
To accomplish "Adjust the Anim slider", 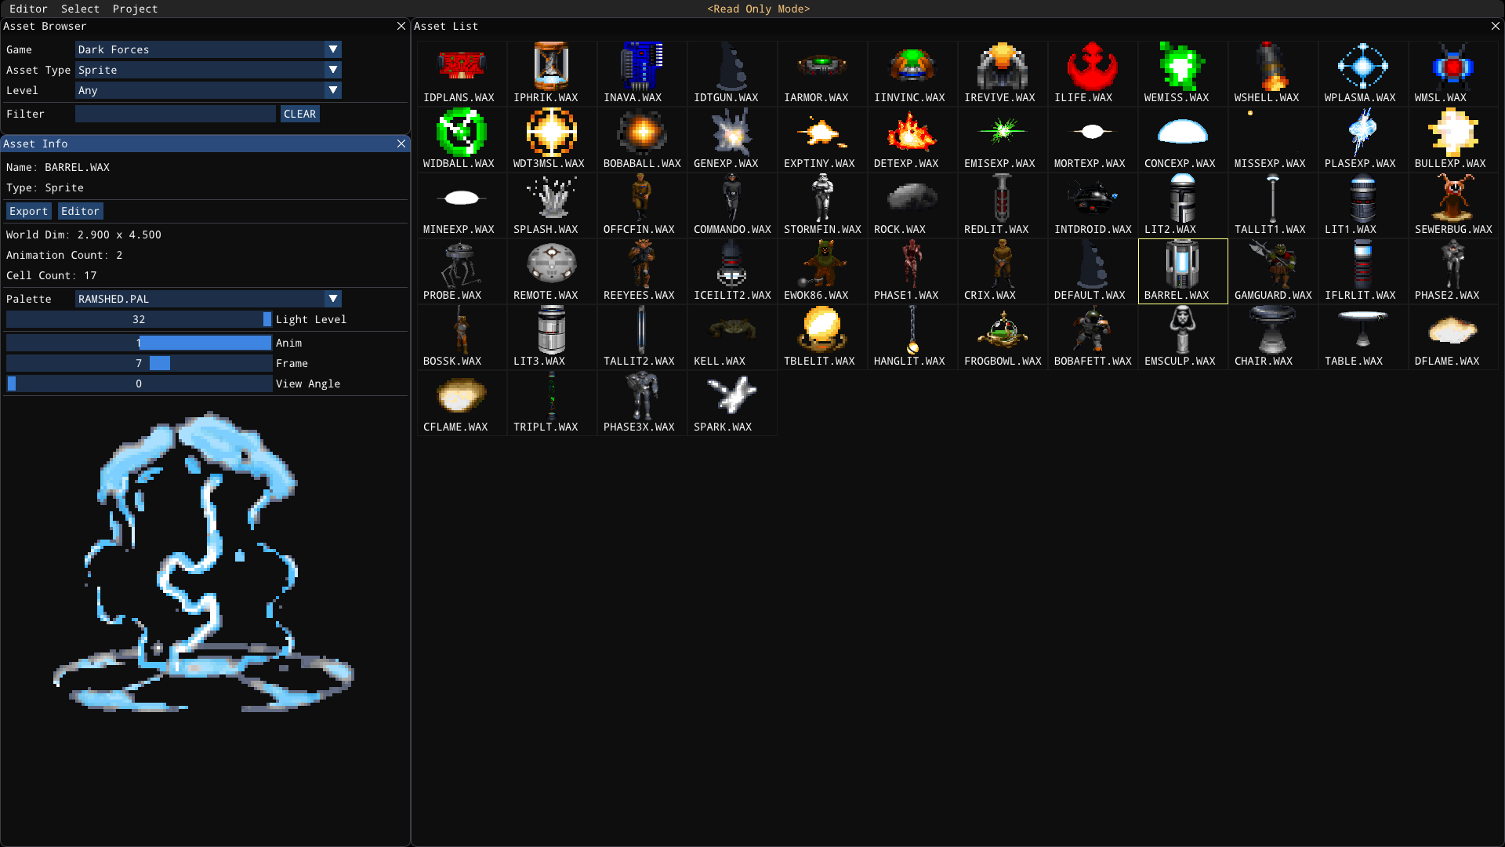I will coord(139,343).
